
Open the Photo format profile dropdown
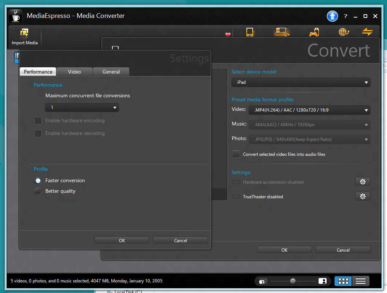click(x=309, y=139)
